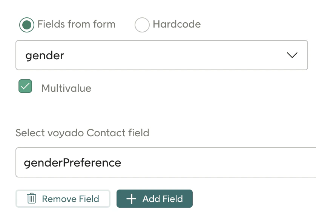Click the 'Select voyado Contact field' label

point(82,133)
